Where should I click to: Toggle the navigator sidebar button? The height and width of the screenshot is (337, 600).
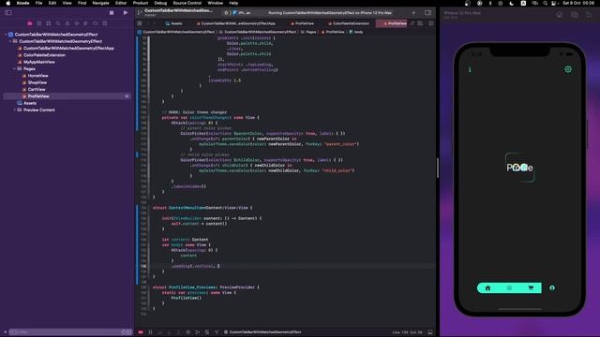(8, 12)
